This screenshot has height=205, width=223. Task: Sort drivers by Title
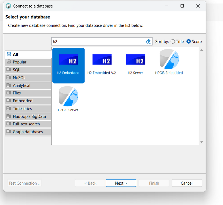[x=177, y=41]
